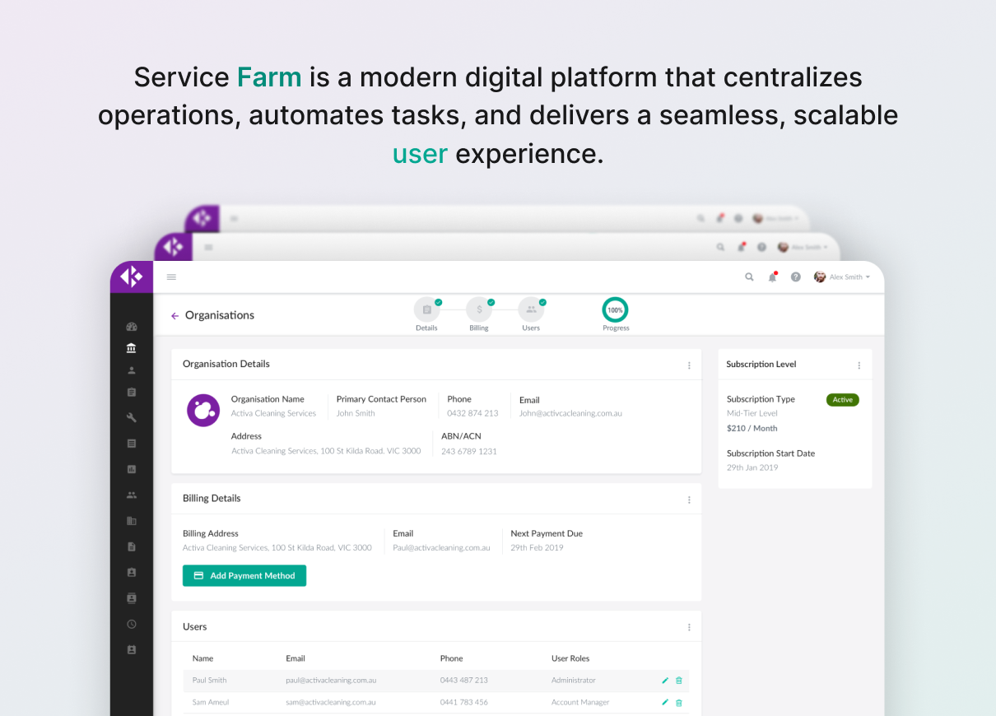Click the Account Manager role cell
This screenshot has height=716, width=996.
[580, 702]
